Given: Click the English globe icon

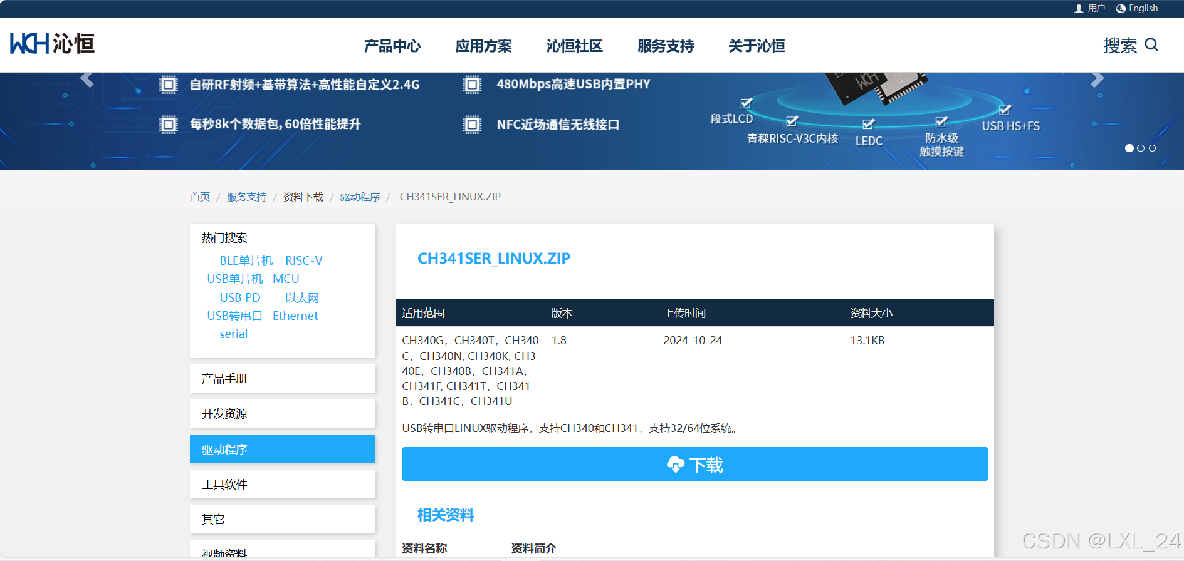Looking at the screenshot, I should tap(1121, 9).
